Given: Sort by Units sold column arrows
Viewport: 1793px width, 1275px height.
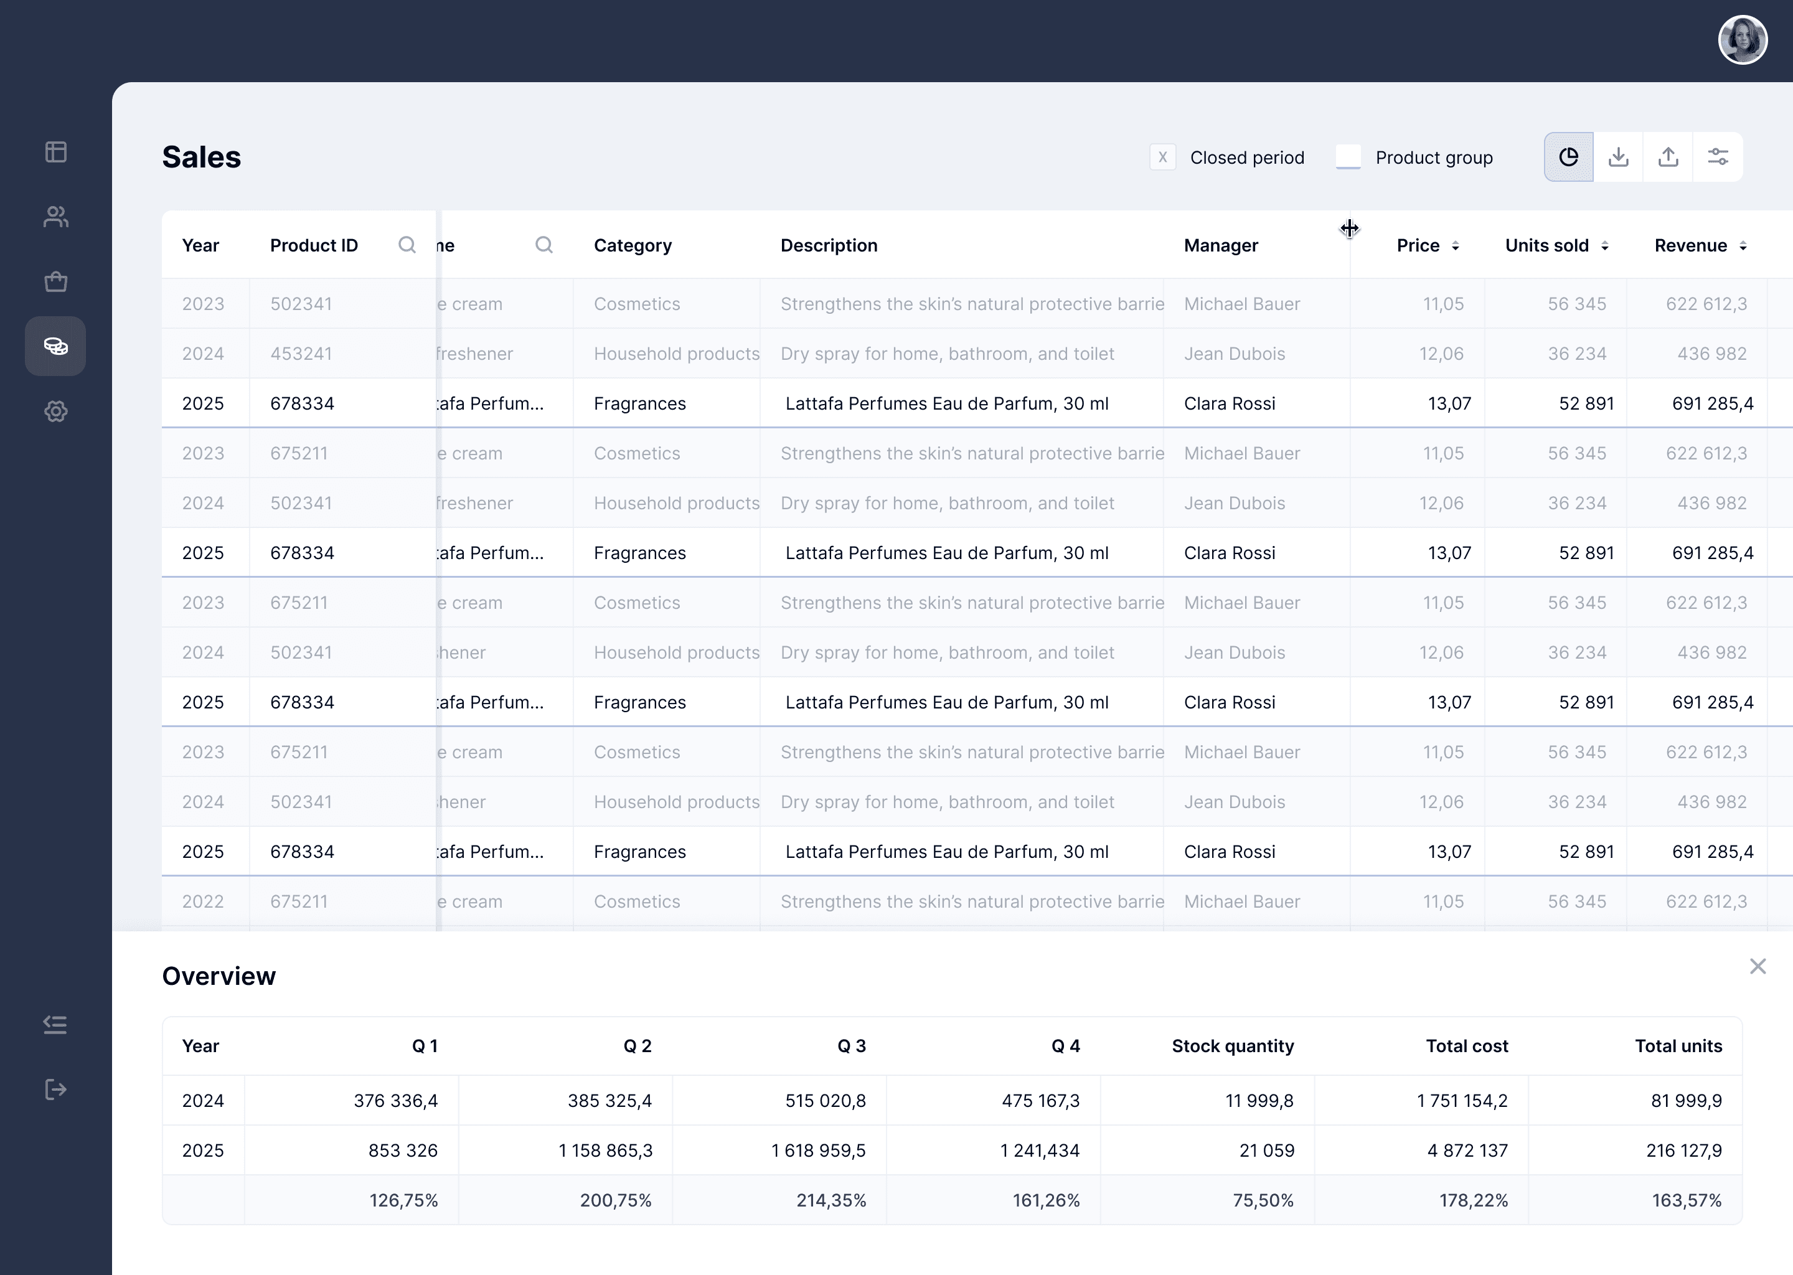Looking at the screenshot, I should (1604, 247).
